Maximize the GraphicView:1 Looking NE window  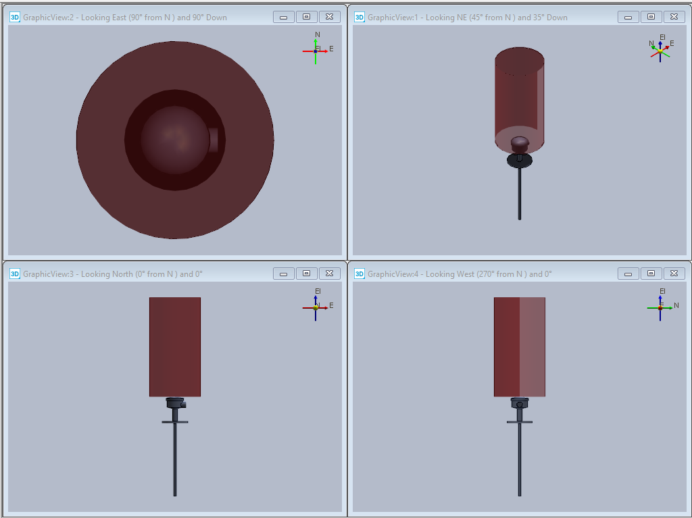click(x=651, y=17)
